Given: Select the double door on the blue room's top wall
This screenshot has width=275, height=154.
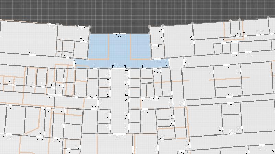Looking at the screenshot, I should click(119, 35).
